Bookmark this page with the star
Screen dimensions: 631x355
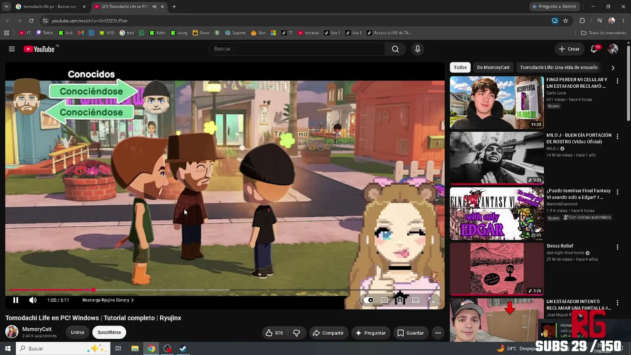coord(565,21)
